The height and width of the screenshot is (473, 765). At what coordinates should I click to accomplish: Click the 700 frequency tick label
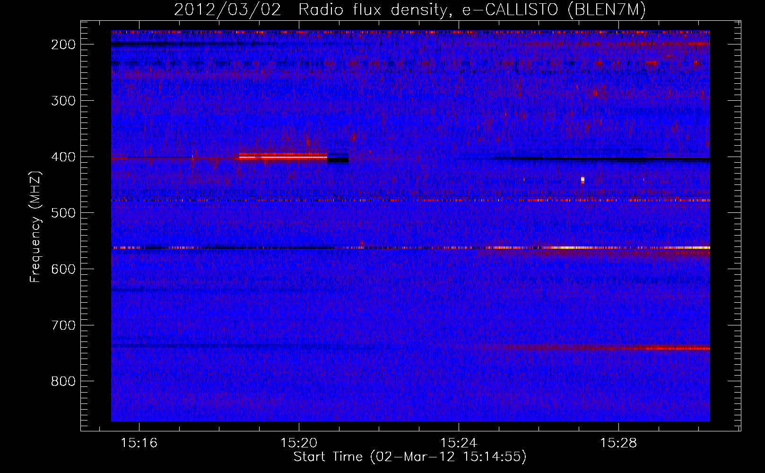pos(63,325)
